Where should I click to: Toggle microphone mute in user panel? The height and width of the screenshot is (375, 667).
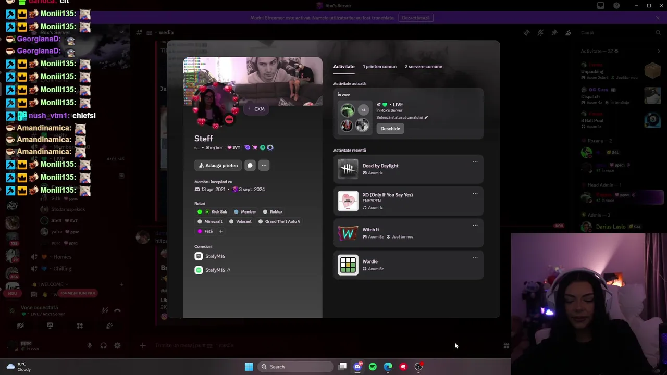[x=90, y=345]
